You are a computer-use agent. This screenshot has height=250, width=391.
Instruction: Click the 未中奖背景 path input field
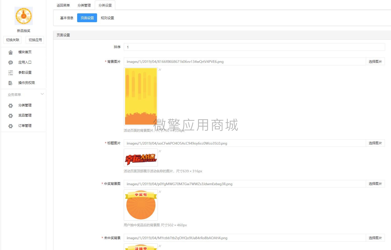[x=245, y=238]
